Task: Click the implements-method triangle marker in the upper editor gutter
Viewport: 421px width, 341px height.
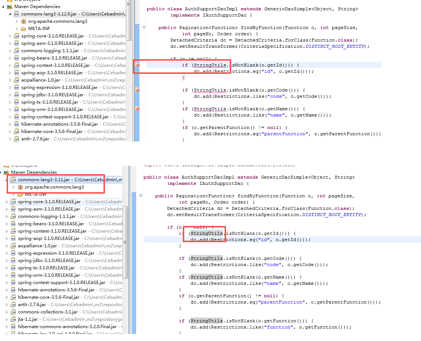Action: [137, 26]
